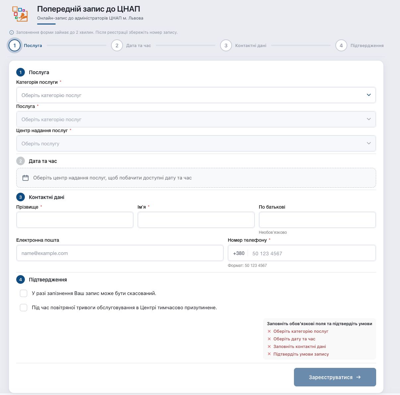Click the Ім'я input field
The image size is (400, 395).
click(x=196, y=220)
